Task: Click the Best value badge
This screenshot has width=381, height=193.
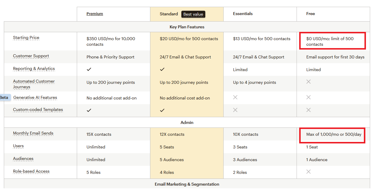Action: [193, 14]
